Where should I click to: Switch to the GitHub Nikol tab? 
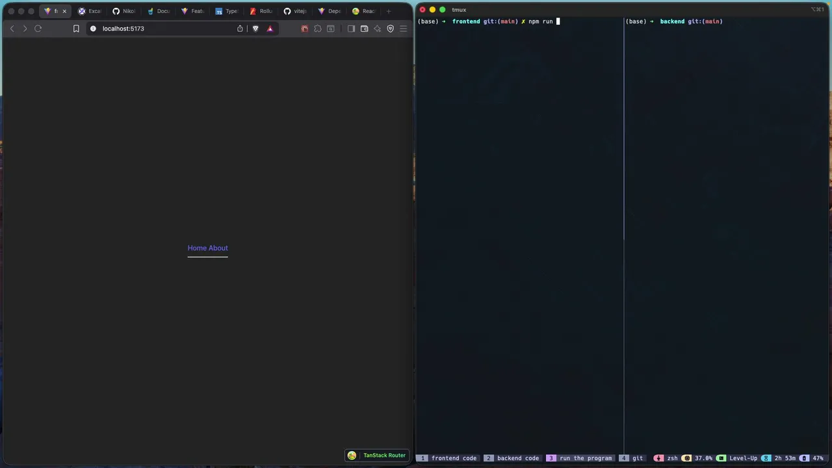[x=124, y=11]
